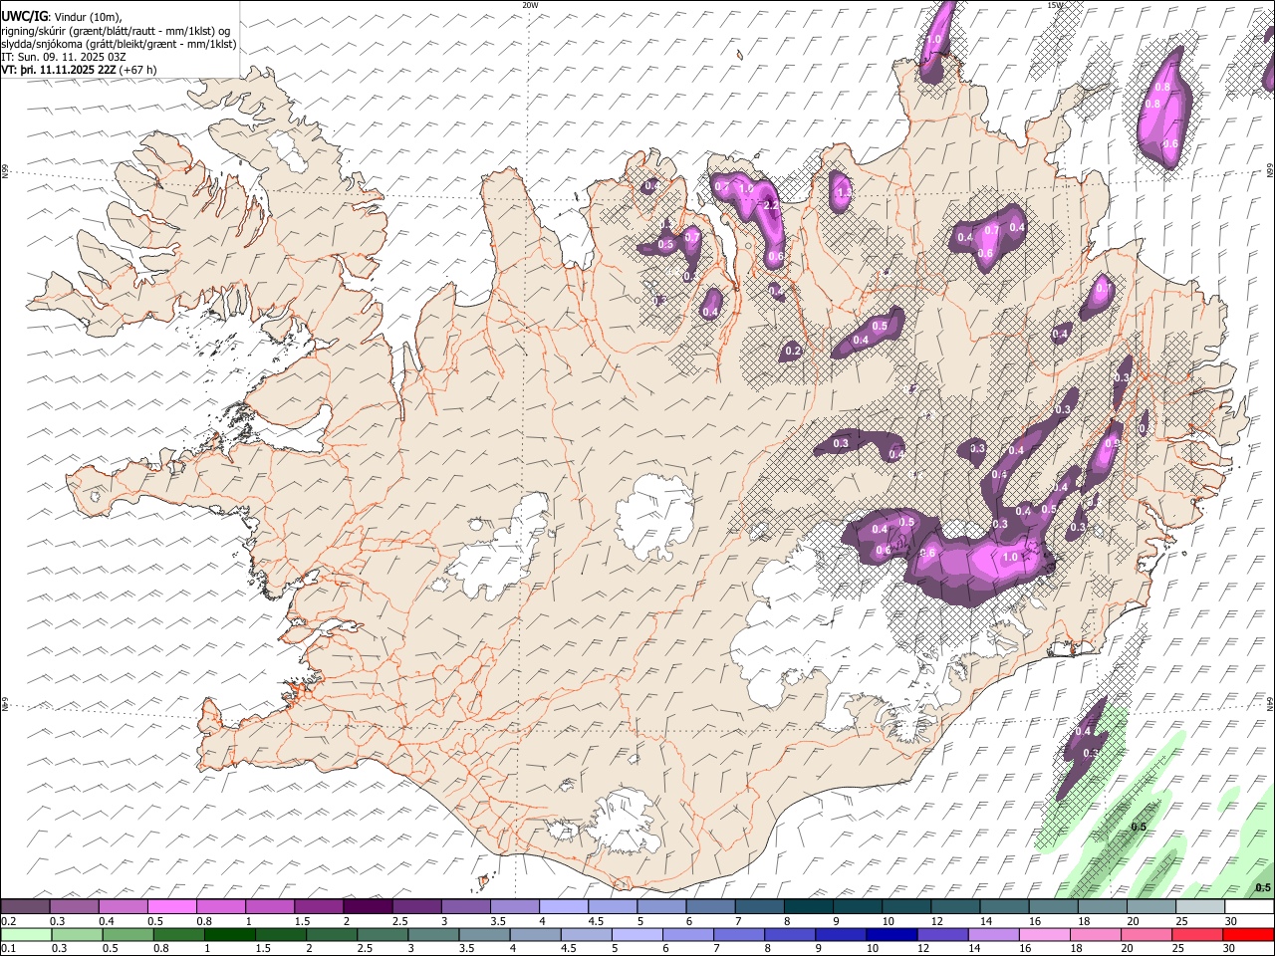This screenshot has height=956, width=1275.
Task: Click the '4.5' label under the upper legend row
Action: pos(596,921)
